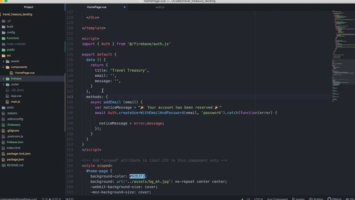Open main.js from the project tree

pos(16,102)
